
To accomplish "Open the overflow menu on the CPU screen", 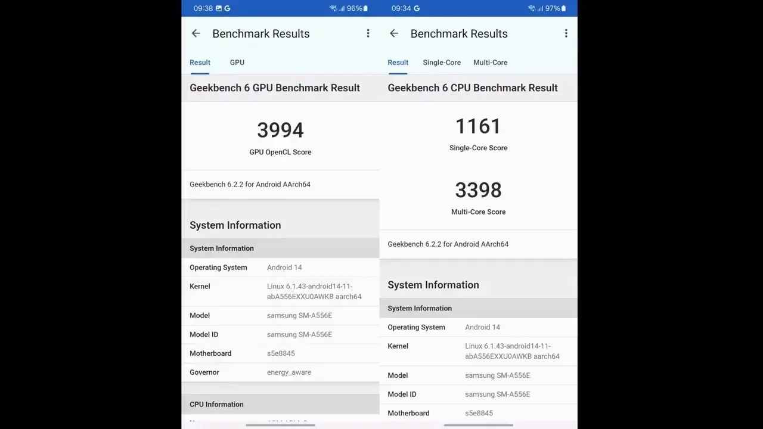I will (x=566, y=33).
